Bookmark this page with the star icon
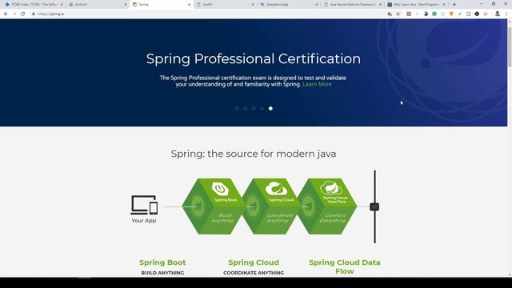Screen dimensions: 512x288 click(398, 14)
